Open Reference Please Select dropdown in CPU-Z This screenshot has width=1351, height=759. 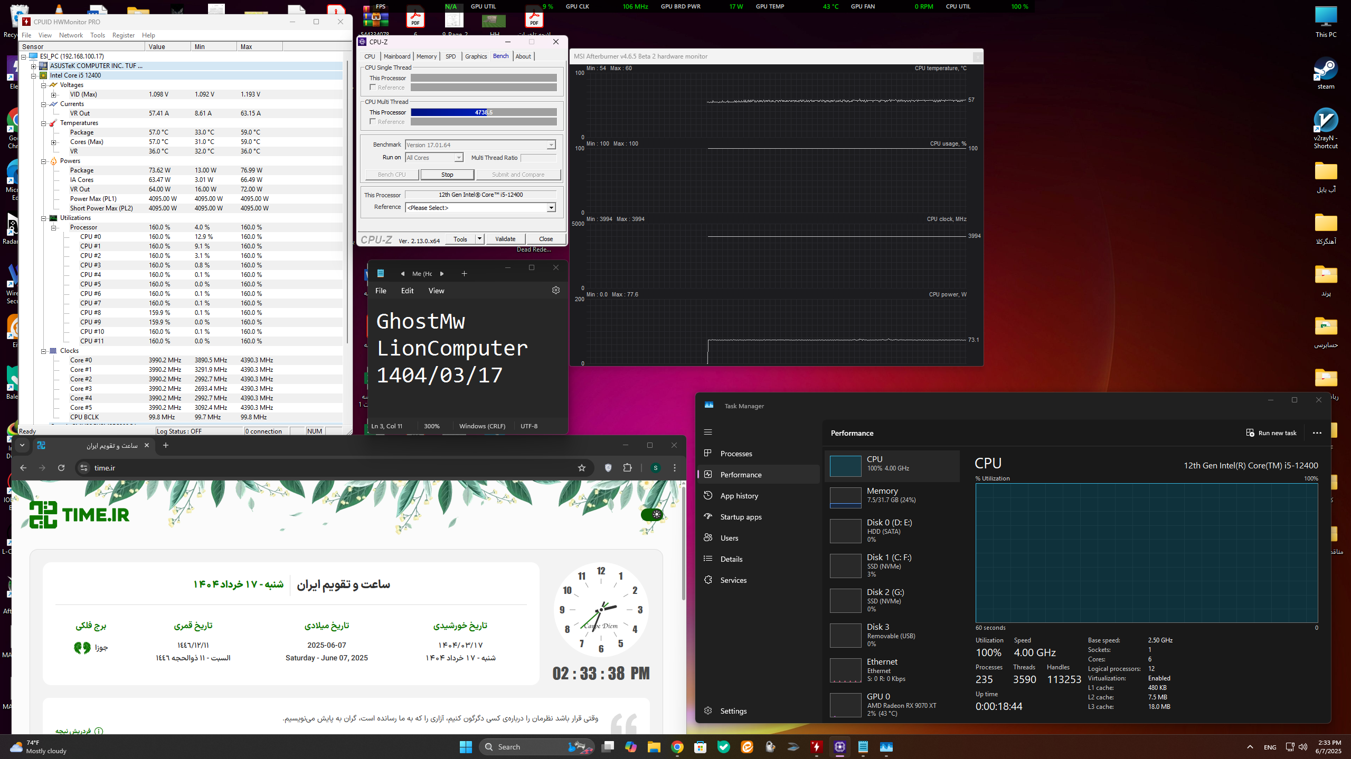(551, 208)
